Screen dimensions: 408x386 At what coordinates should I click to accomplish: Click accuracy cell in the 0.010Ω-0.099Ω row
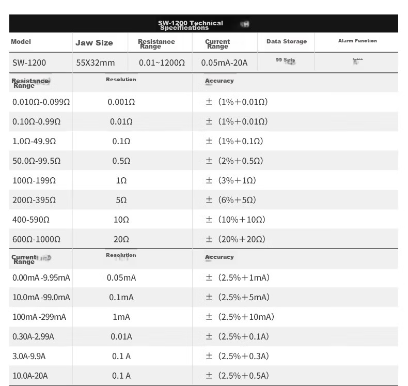pos(237,102)
